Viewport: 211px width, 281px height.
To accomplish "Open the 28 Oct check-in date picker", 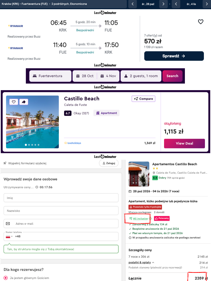I will (85, 76).
